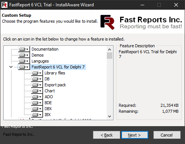Image resolution: width=185 pixels, height=144 pixels.
Task: Open install options icon for Languges
Action: (x=24, y=61)
